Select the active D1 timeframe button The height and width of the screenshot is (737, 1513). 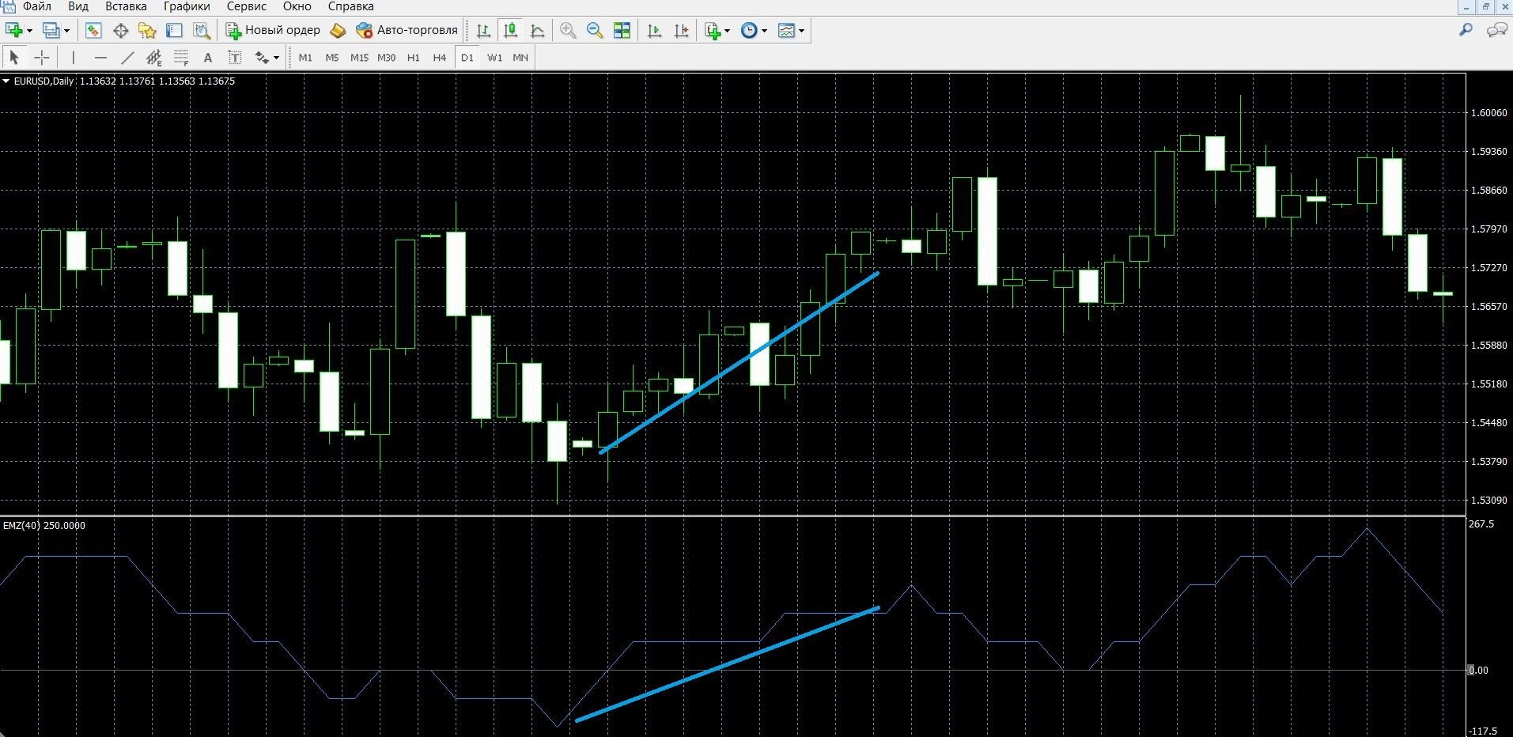coord(467,58)
